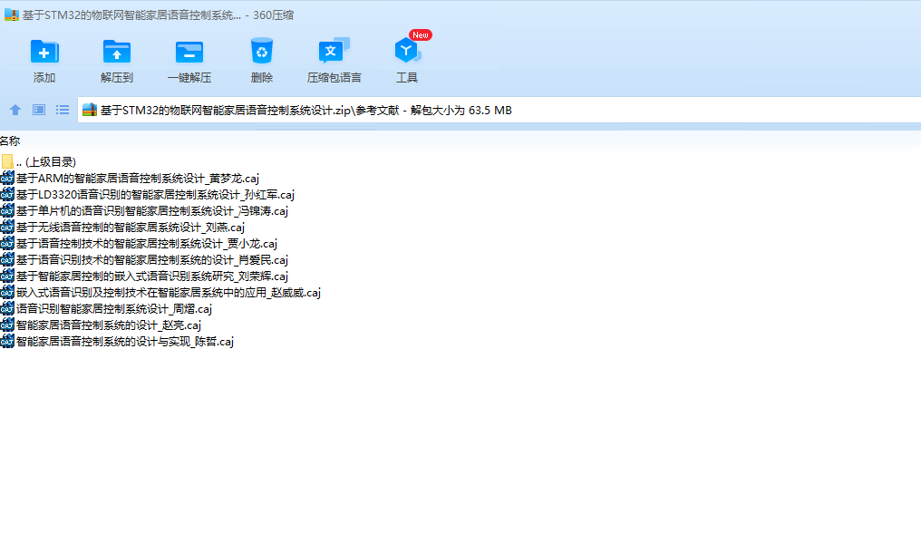Click the parent directory folder icon
This screenshot has width=921, height=543.
[x=7, y=161]
